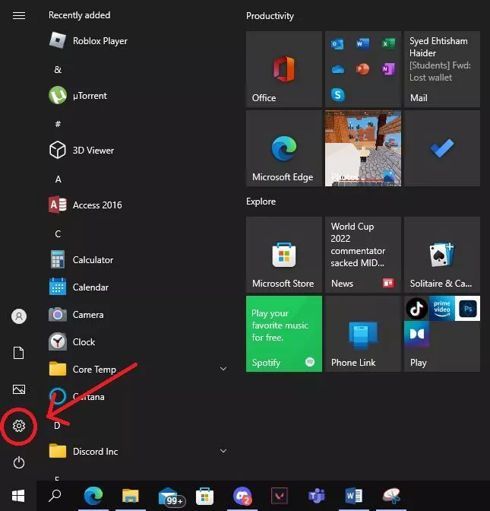The height and width of the screenshot is (511, 490).
Task: Click the Power button icon
Action: point(19,462)
